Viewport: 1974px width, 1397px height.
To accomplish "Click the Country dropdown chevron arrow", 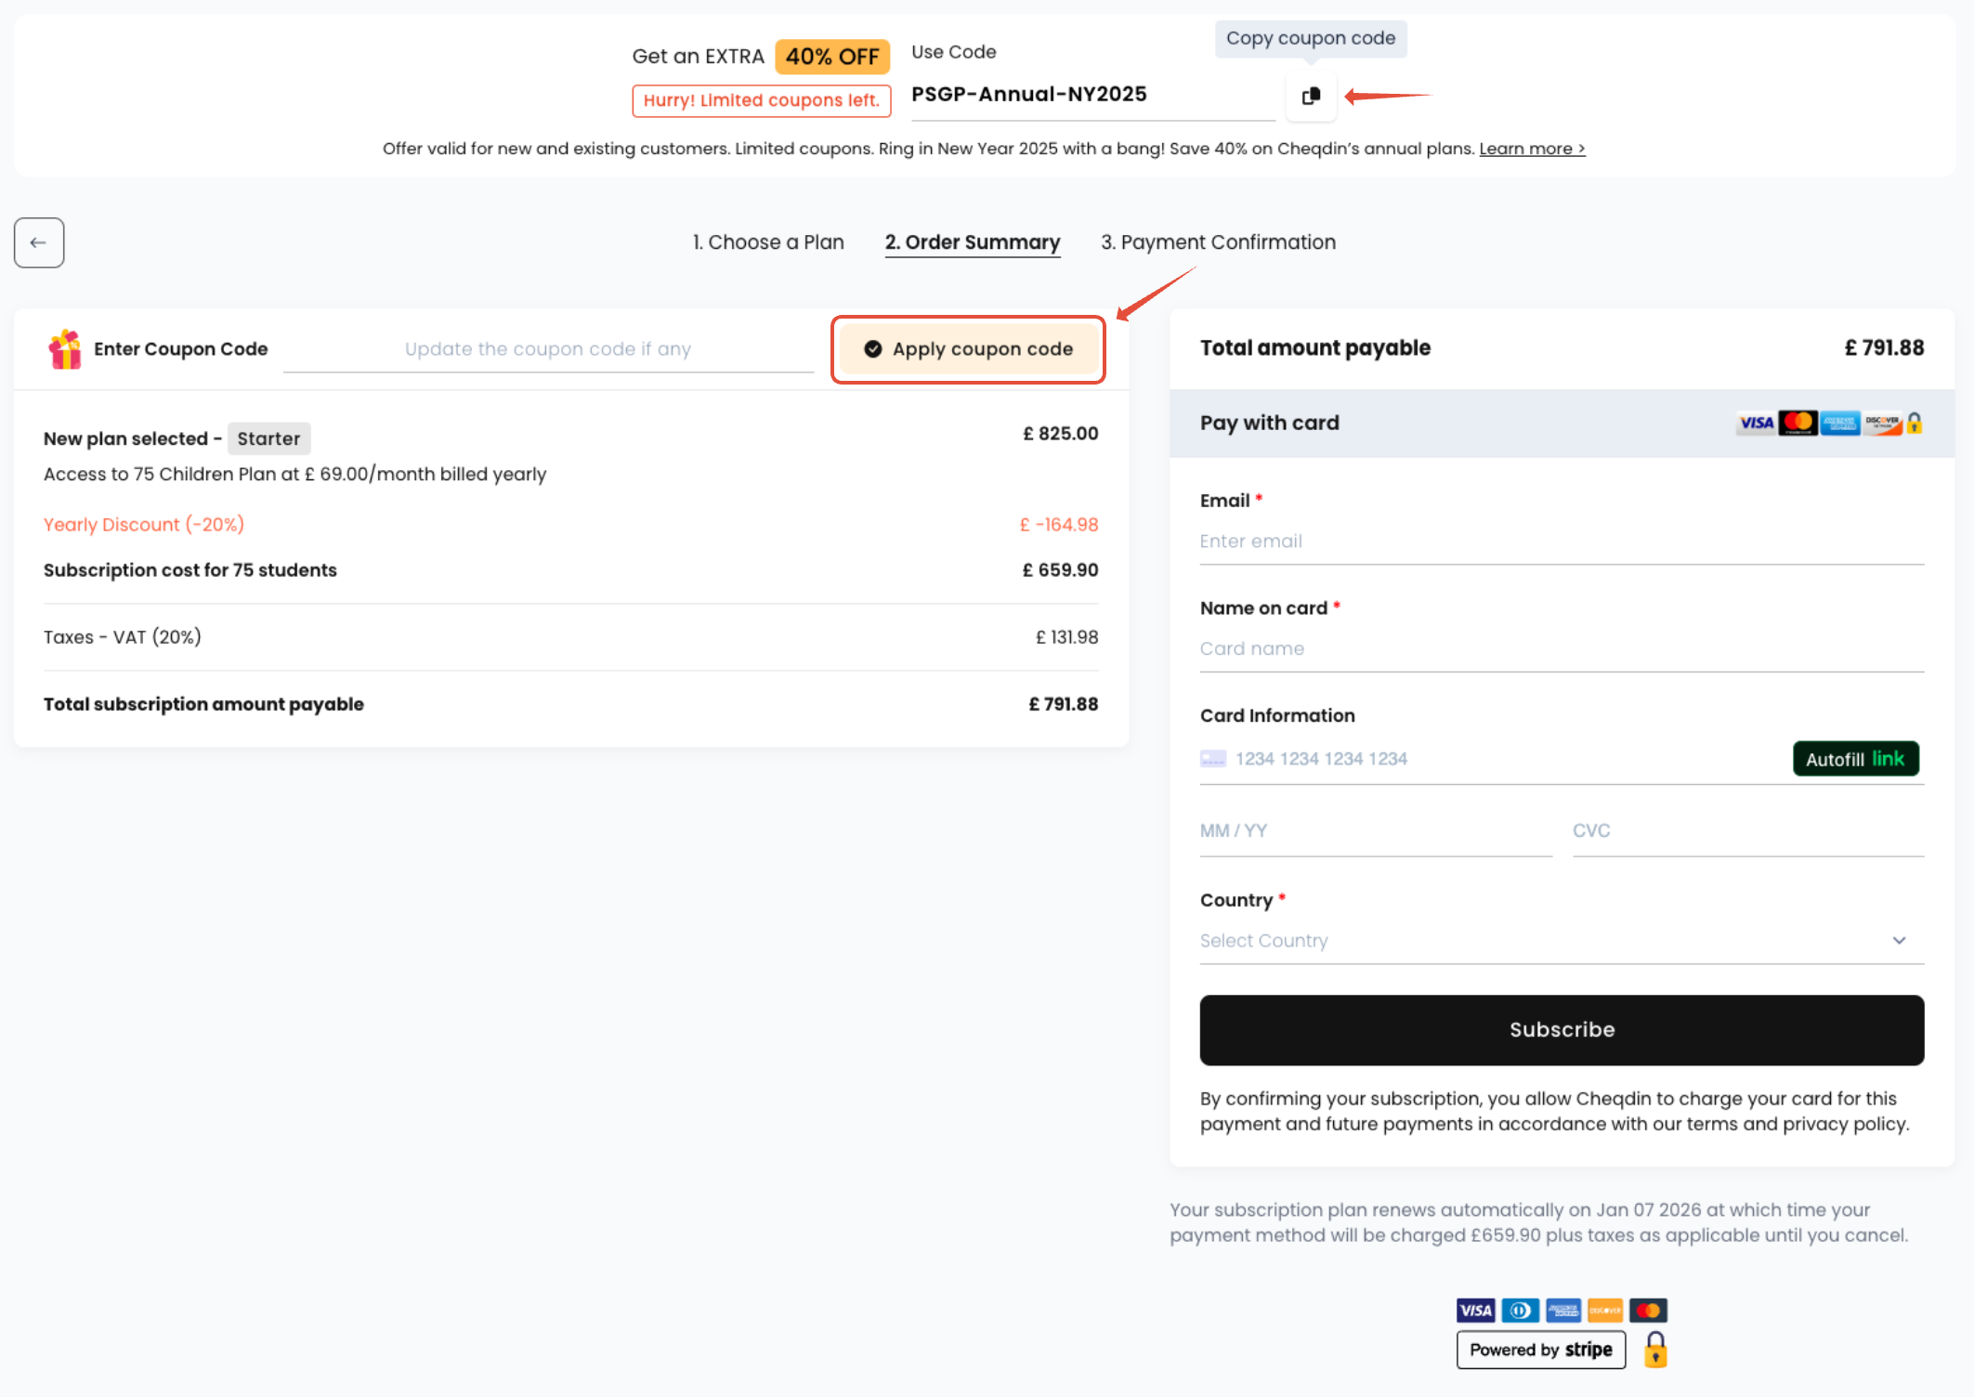I will pyautogui.click(x=1899, y=941).
